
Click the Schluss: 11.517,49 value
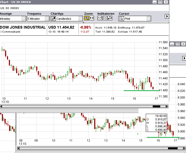tap(130, 32)
